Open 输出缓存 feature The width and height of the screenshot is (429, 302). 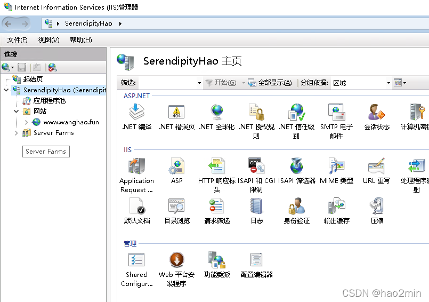(x=336, y=211)
